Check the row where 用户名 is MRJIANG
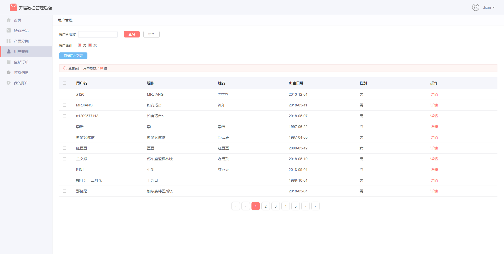The width and height of the screenshot is (504, 254). click(65, 105)
